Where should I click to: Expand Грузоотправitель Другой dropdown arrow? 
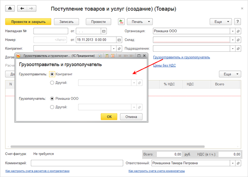click(x=134, y=83)
